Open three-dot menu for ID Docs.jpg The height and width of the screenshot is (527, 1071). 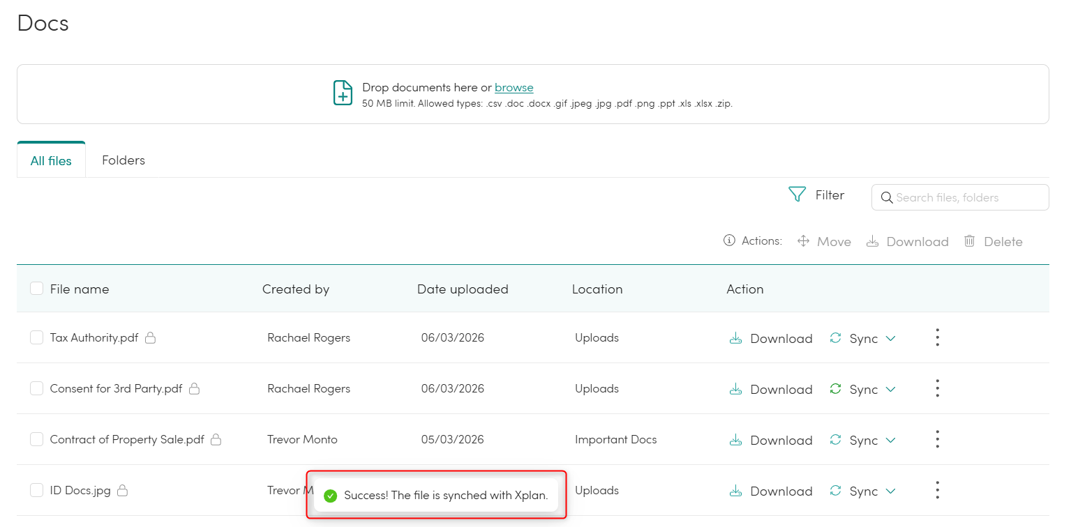pos(937,491)
